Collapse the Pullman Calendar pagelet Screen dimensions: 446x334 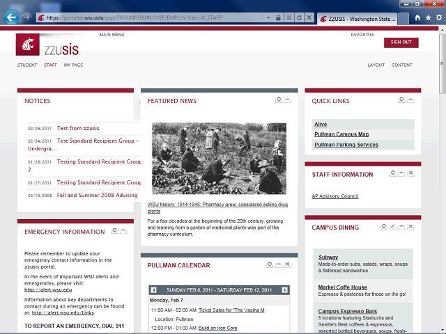coord(279,264)
